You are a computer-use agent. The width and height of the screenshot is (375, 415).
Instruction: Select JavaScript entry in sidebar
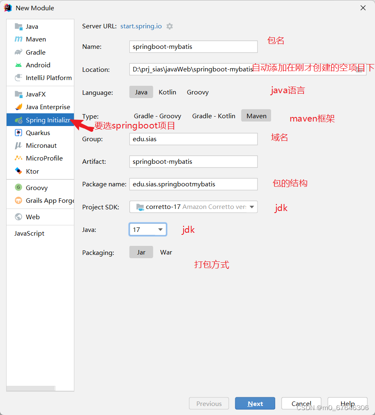click(40, 234)
